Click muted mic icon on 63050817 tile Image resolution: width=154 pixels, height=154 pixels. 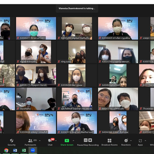click(141, 132)
